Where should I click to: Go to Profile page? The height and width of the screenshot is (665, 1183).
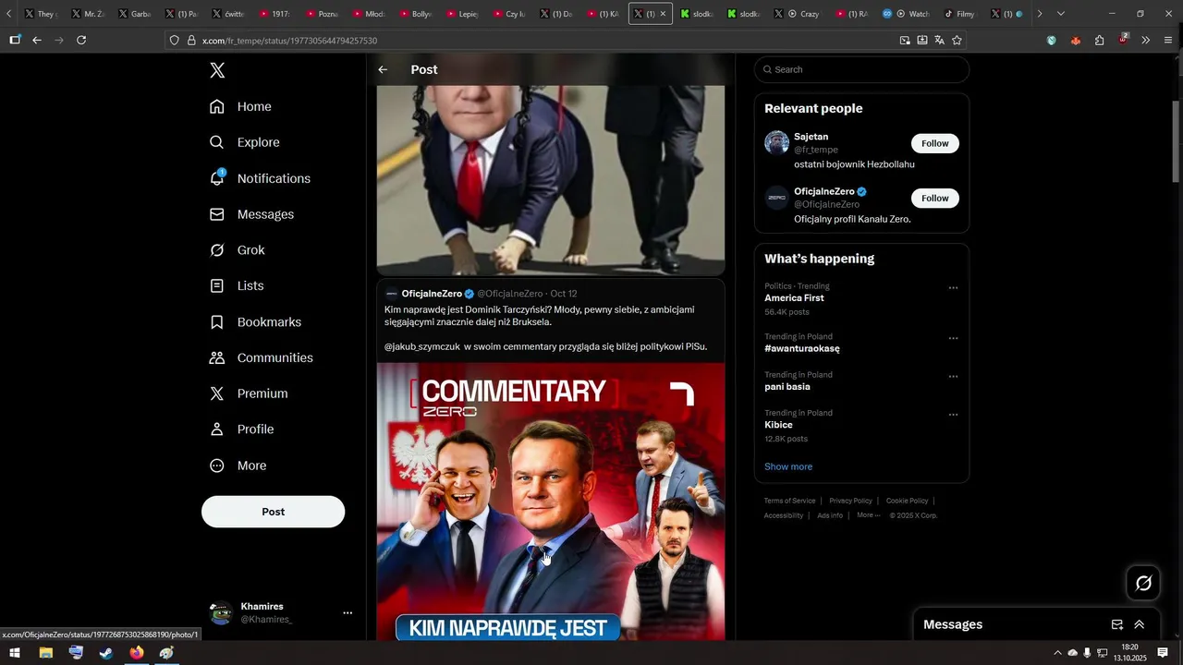[x=242, y=429]
